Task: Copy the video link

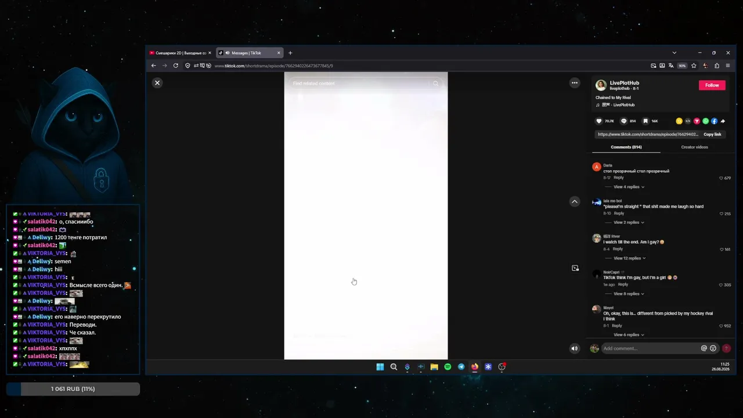Action: coord(712,134)
